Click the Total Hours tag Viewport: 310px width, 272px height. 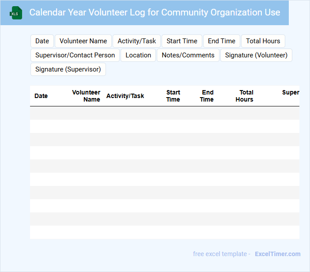coord(263,41)
